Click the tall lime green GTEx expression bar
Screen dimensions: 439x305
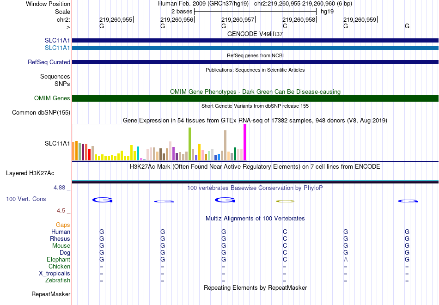point(189,144)
